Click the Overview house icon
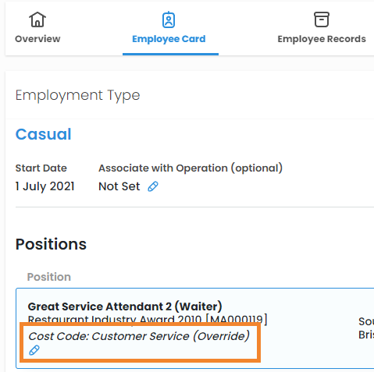Viewport: 374px width, 372px height. 37,19
